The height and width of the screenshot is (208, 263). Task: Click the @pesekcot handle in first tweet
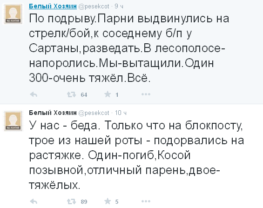94,7
